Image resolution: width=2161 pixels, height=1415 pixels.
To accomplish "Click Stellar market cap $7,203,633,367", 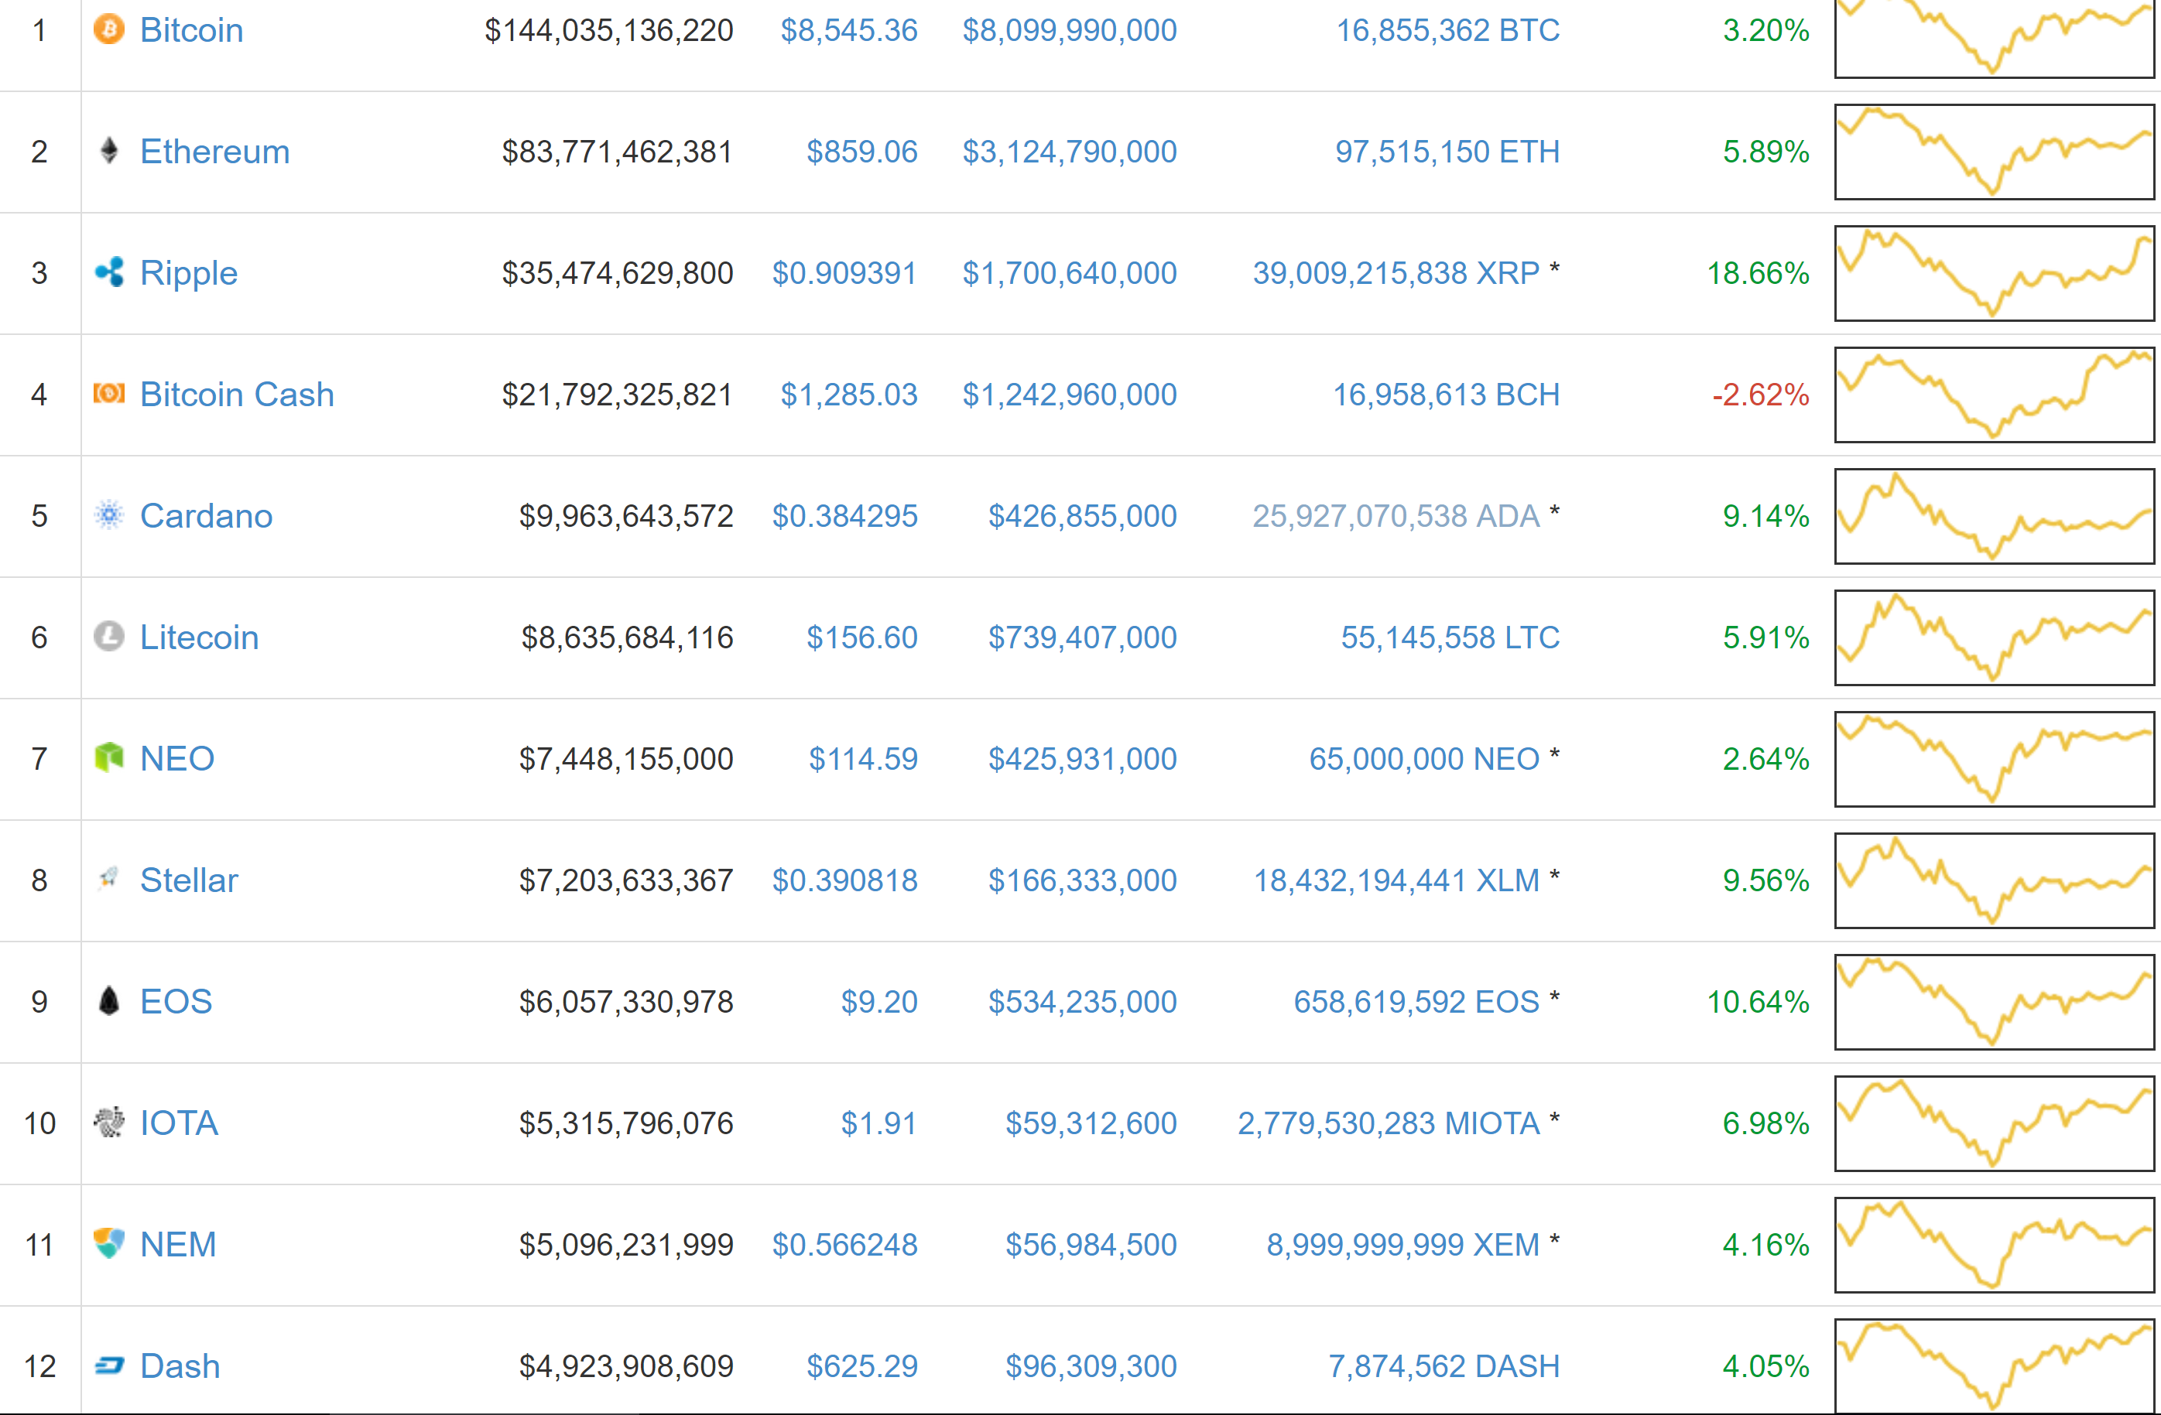I will pos(625,880).
